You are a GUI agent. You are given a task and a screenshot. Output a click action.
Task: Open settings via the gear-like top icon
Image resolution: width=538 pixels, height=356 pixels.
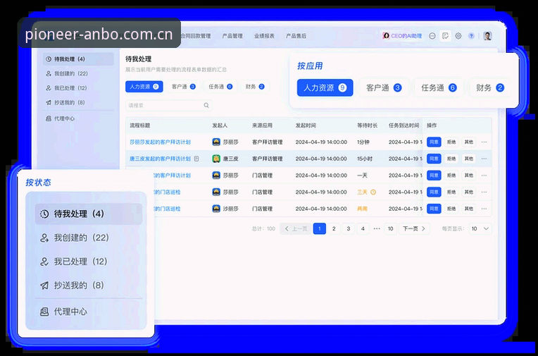(458, 36)
